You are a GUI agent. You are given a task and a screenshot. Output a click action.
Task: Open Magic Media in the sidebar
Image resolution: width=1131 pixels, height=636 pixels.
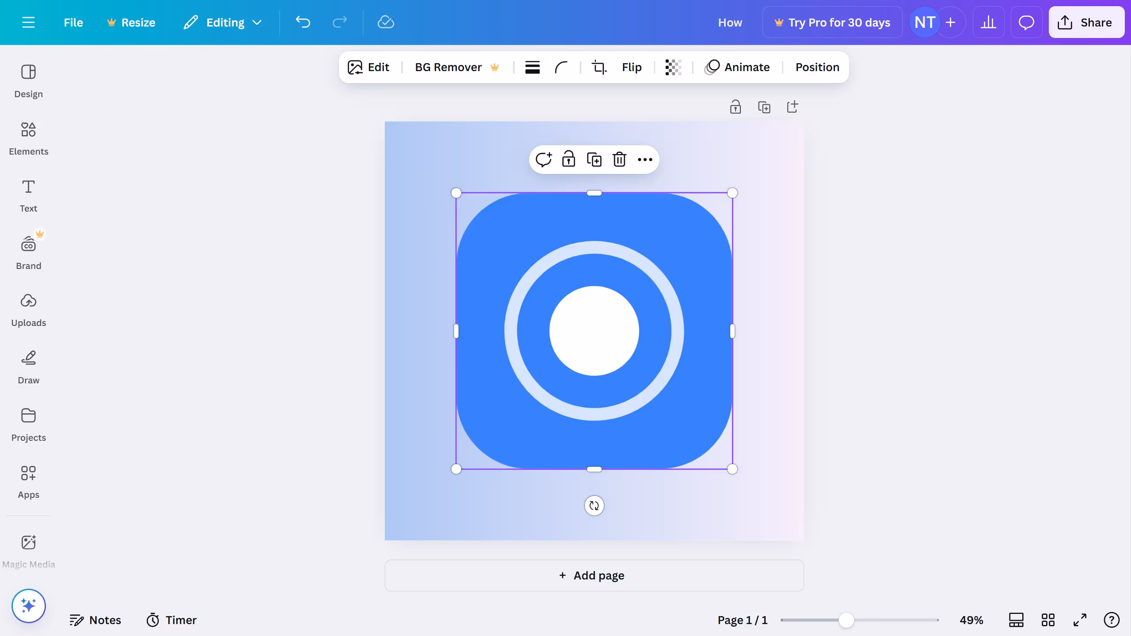pos(28,550)
